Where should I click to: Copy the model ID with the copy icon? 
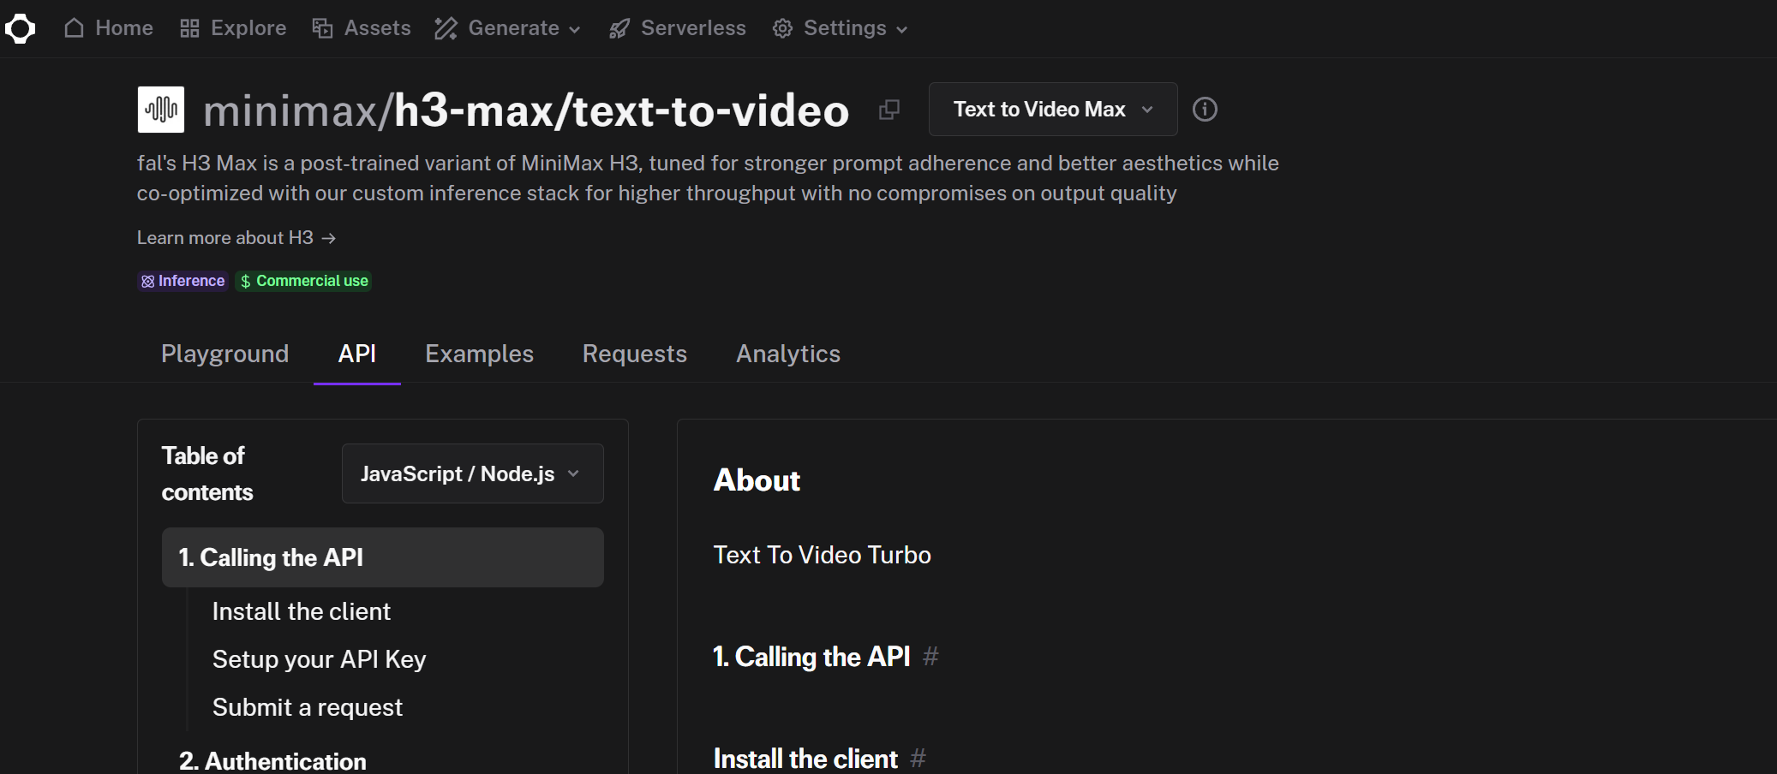889,110
